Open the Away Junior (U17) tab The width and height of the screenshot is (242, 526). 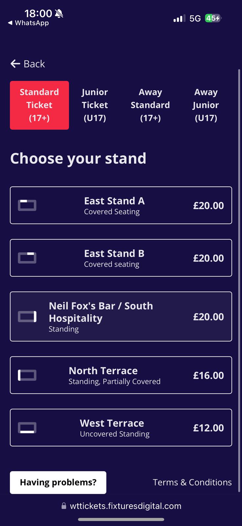(206, 105)
